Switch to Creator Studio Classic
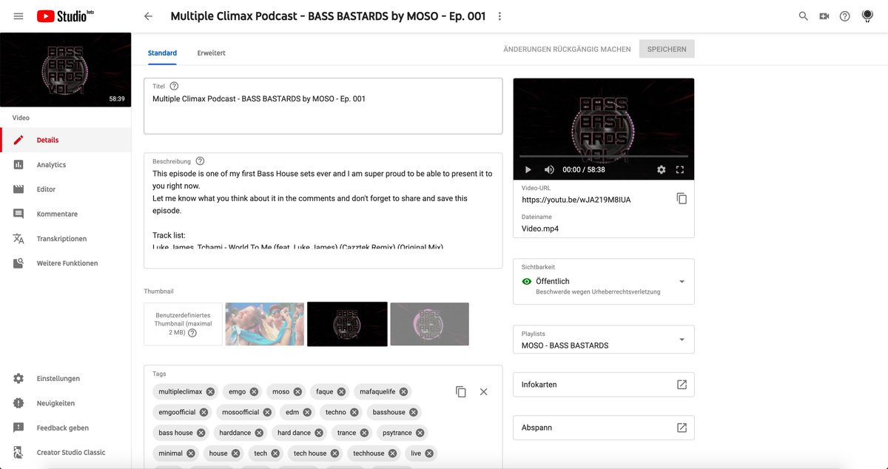This screenshot has width=888, height=469. point(66,452)
